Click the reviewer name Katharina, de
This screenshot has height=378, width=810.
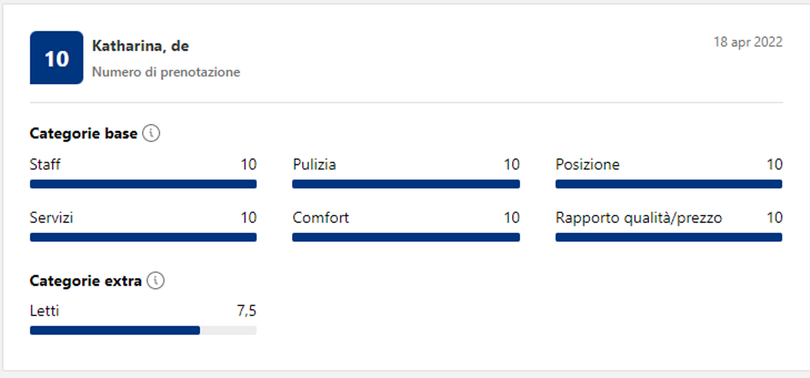[x=140, y=46]
